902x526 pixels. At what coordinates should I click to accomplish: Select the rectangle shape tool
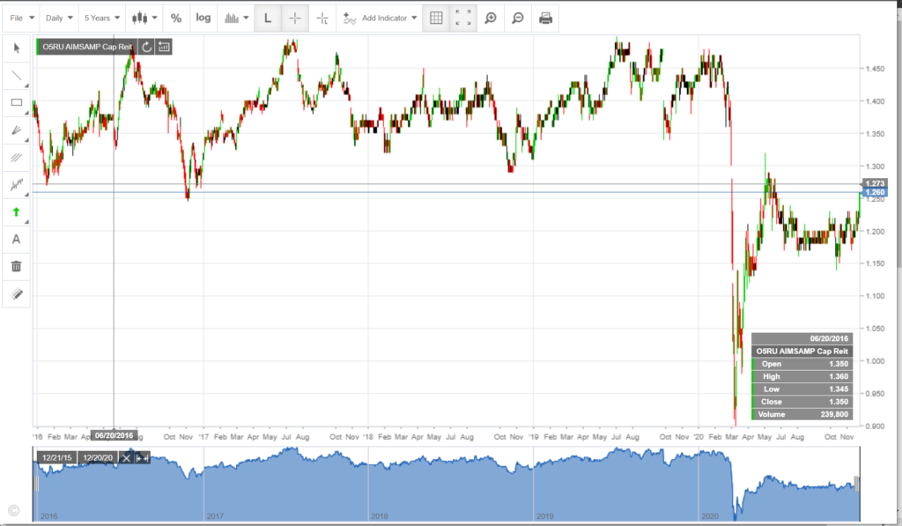pos(16,102)
